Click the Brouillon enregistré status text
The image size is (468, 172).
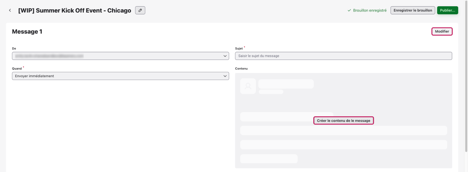[x=370, y=10]
